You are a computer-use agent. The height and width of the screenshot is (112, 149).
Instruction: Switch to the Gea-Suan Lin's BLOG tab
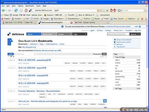point(19,22)
